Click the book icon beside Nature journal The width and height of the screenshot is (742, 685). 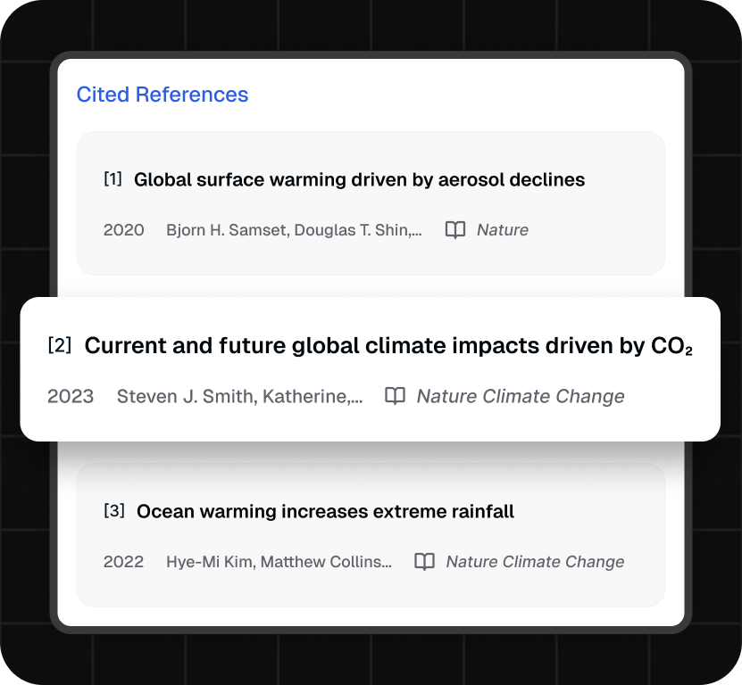click(455, 230)
